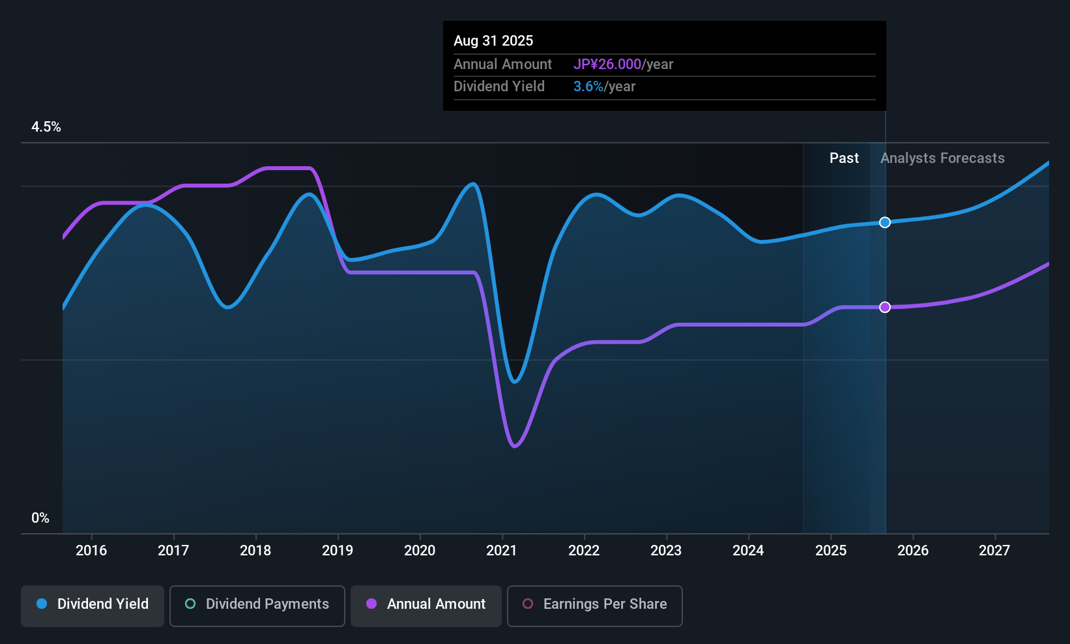Click the Analysts Forecasts label

[942, 158]
